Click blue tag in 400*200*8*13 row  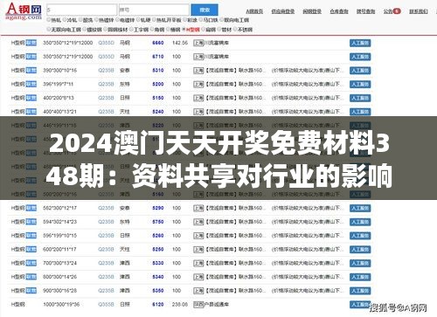pyautogui.click(x=31, y=98)
